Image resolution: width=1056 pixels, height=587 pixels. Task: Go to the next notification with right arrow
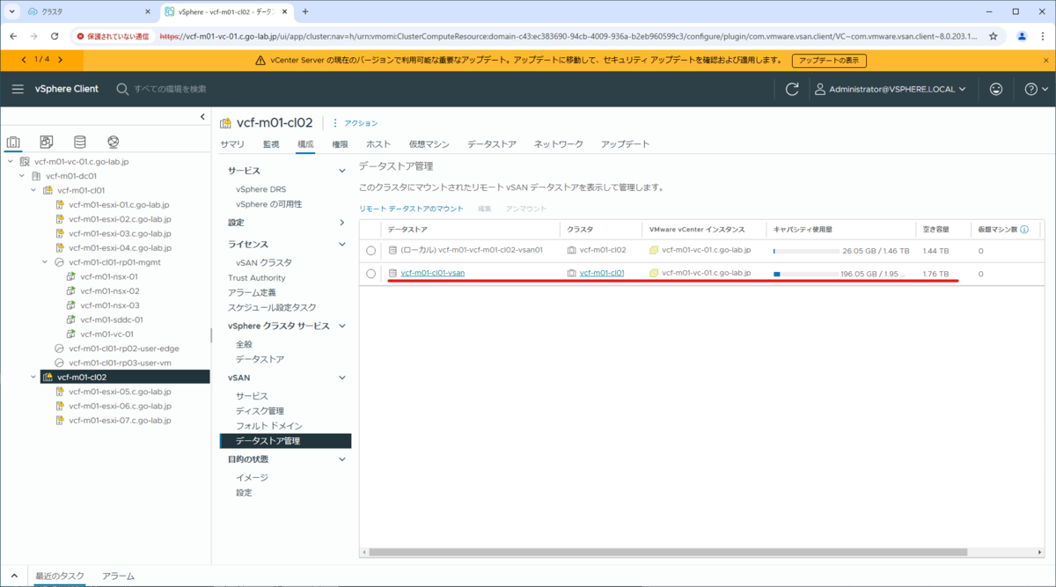coord(60,59)
